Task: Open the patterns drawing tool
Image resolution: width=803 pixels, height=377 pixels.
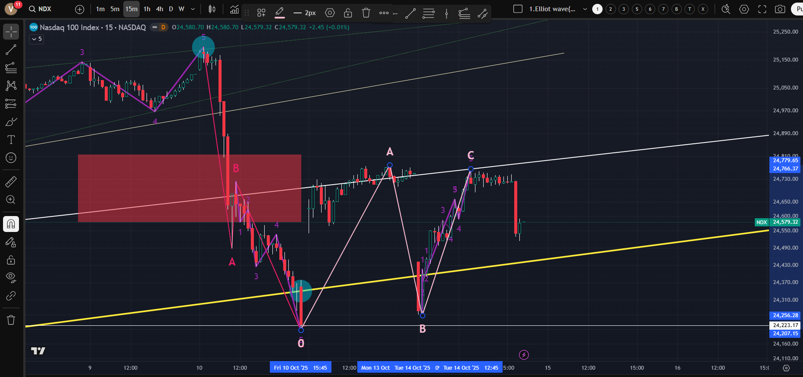Action: click(x=11, y=85)
